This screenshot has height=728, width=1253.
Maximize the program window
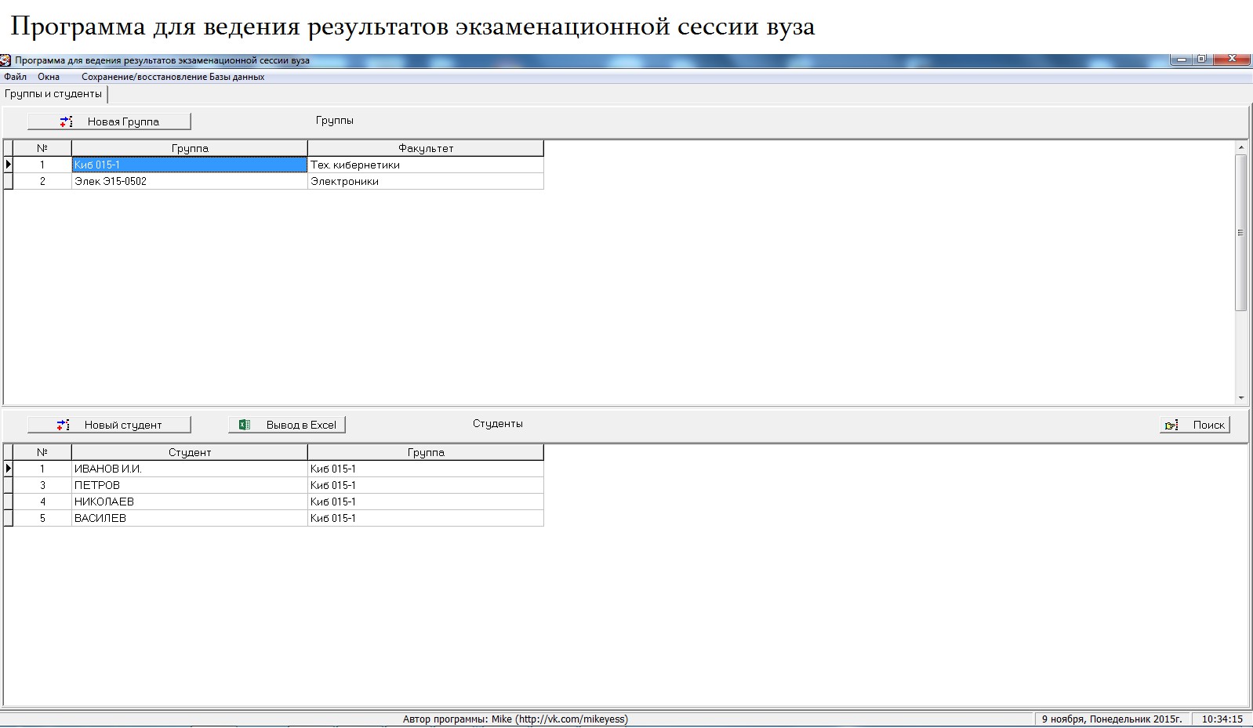point(1201,59)
